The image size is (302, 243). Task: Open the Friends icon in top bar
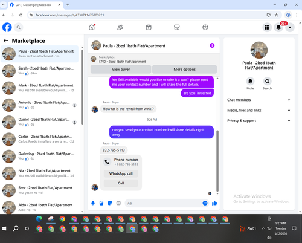(x=120, y=27)
